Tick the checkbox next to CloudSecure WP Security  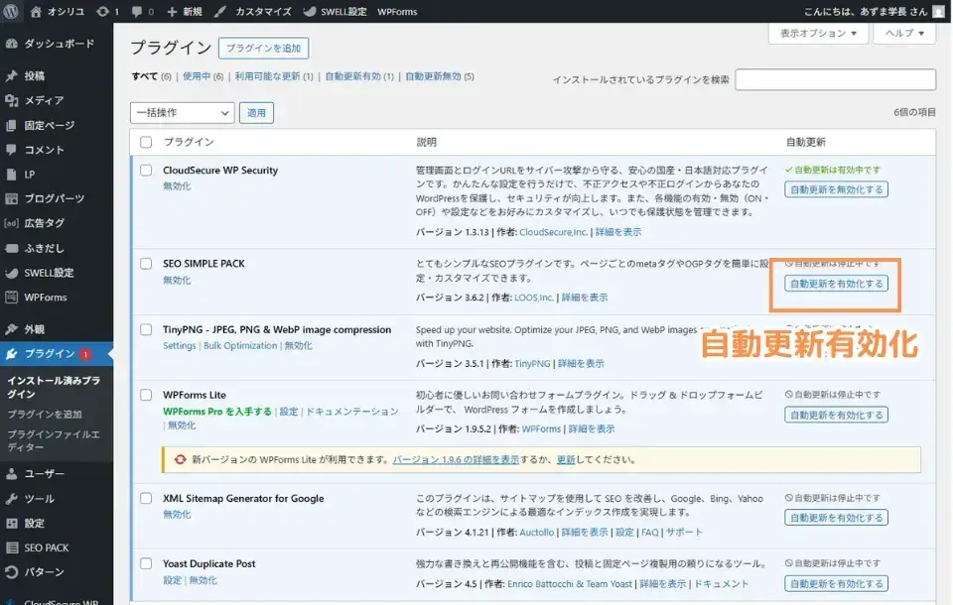click(146, 170)
